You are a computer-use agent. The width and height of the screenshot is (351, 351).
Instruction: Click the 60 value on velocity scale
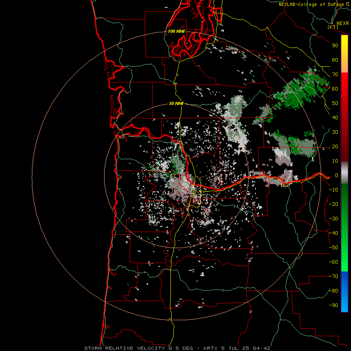pos(335,89)
